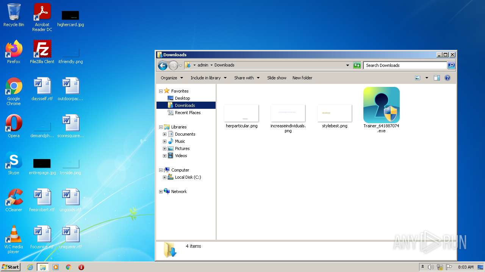
Task: Open the Windows Start menu
Action: pos(10,267)
